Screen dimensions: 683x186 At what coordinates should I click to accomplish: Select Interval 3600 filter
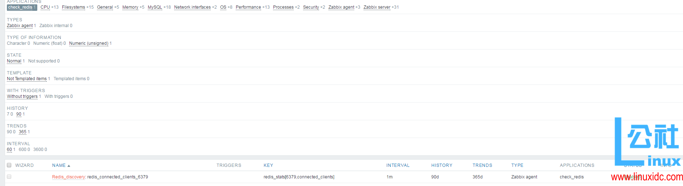pos(38,150)
